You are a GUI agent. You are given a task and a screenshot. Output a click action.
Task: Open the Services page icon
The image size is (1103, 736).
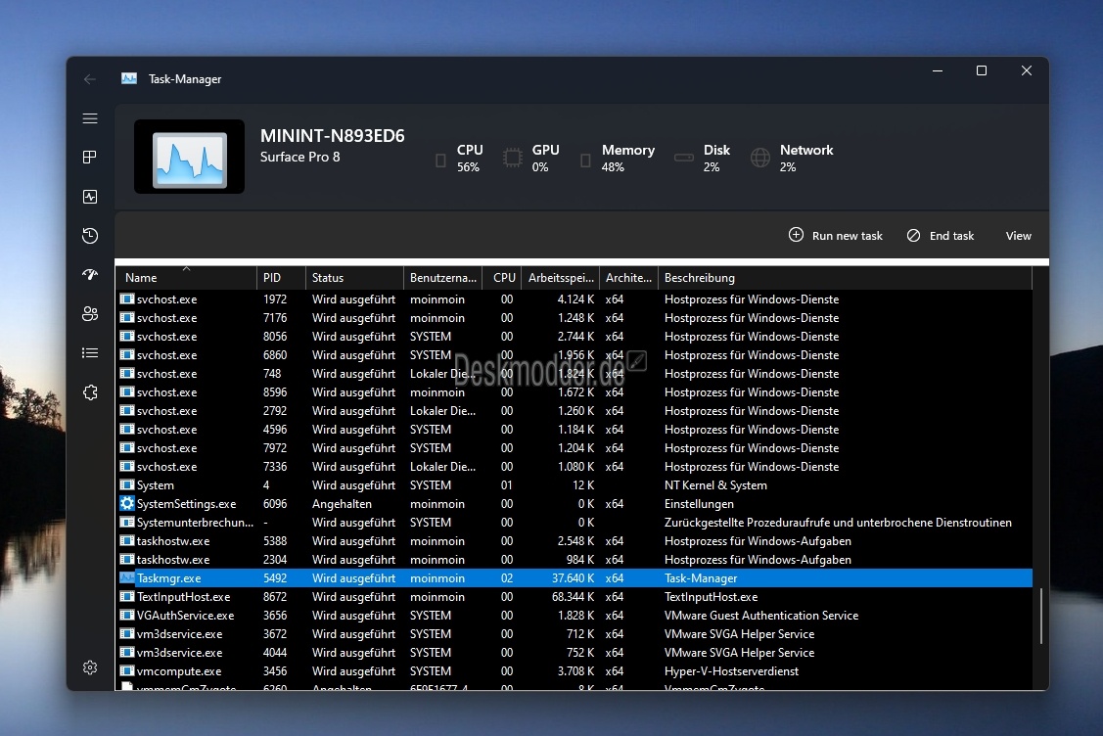(90, 392)
